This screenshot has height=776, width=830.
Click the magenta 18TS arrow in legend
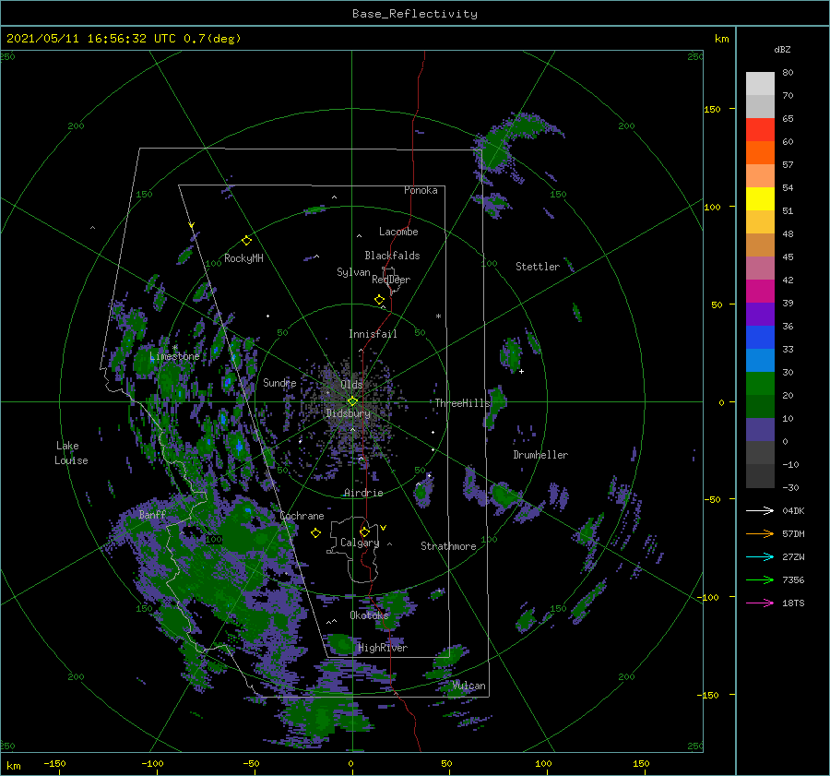click(760, 603)
